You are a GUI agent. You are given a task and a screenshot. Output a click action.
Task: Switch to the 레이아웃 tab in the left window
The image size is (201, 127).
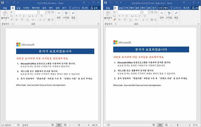click(36, 8)
